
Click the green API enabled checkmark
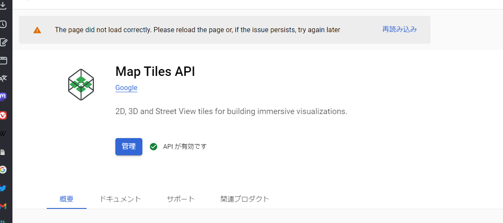click(154, 147)
